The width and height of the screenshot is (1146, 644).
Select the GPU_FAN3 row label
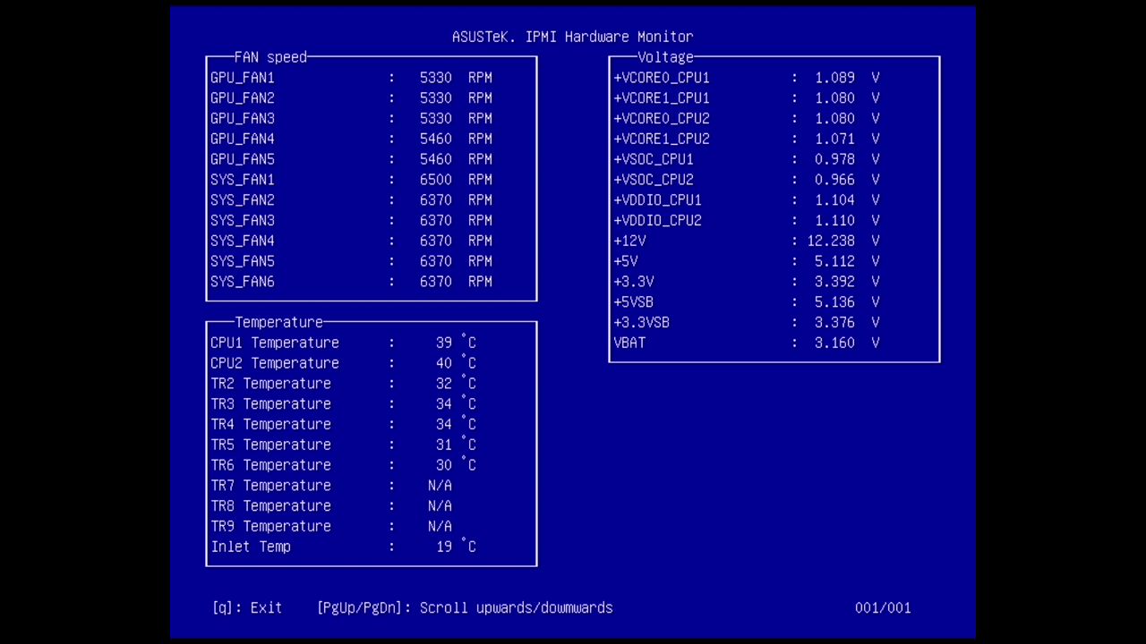(x=243, y=119)
